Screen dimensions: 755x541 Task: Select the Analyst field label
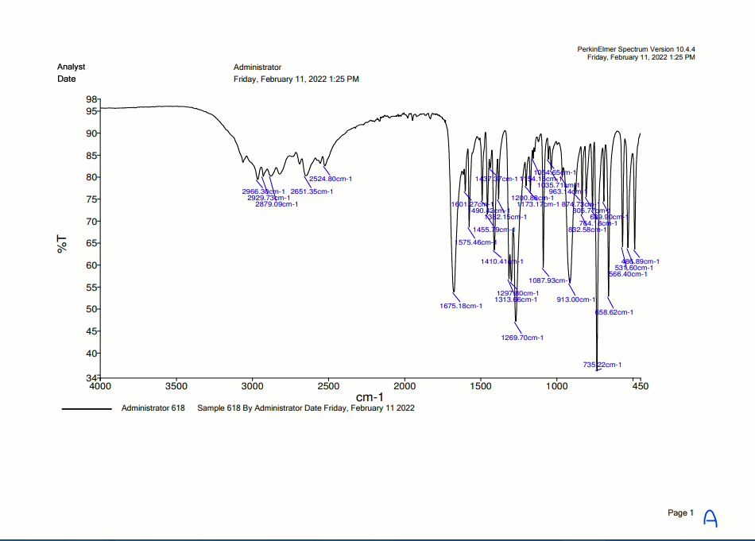tap(71, 67)
